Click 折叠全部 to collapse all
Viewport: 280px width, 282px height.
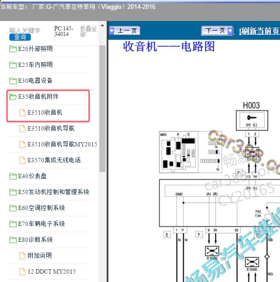(88, 31)
